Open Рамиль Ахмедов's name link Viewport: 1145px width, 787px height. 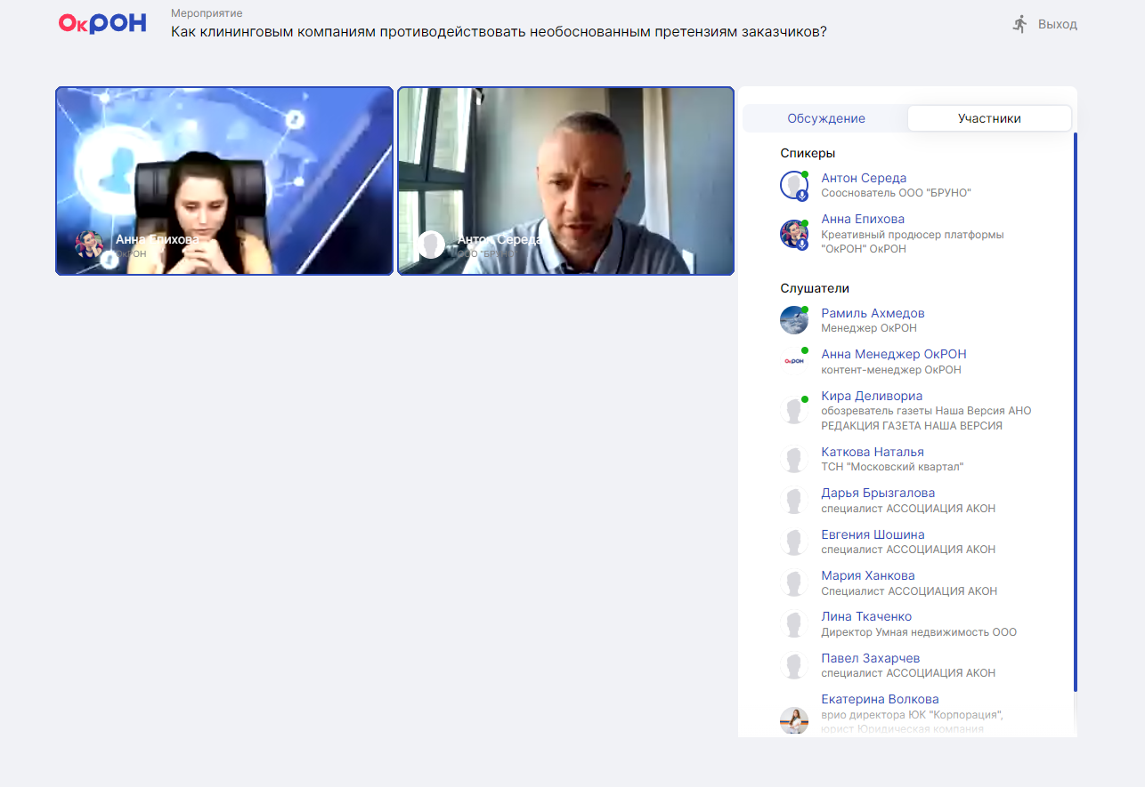873,313
